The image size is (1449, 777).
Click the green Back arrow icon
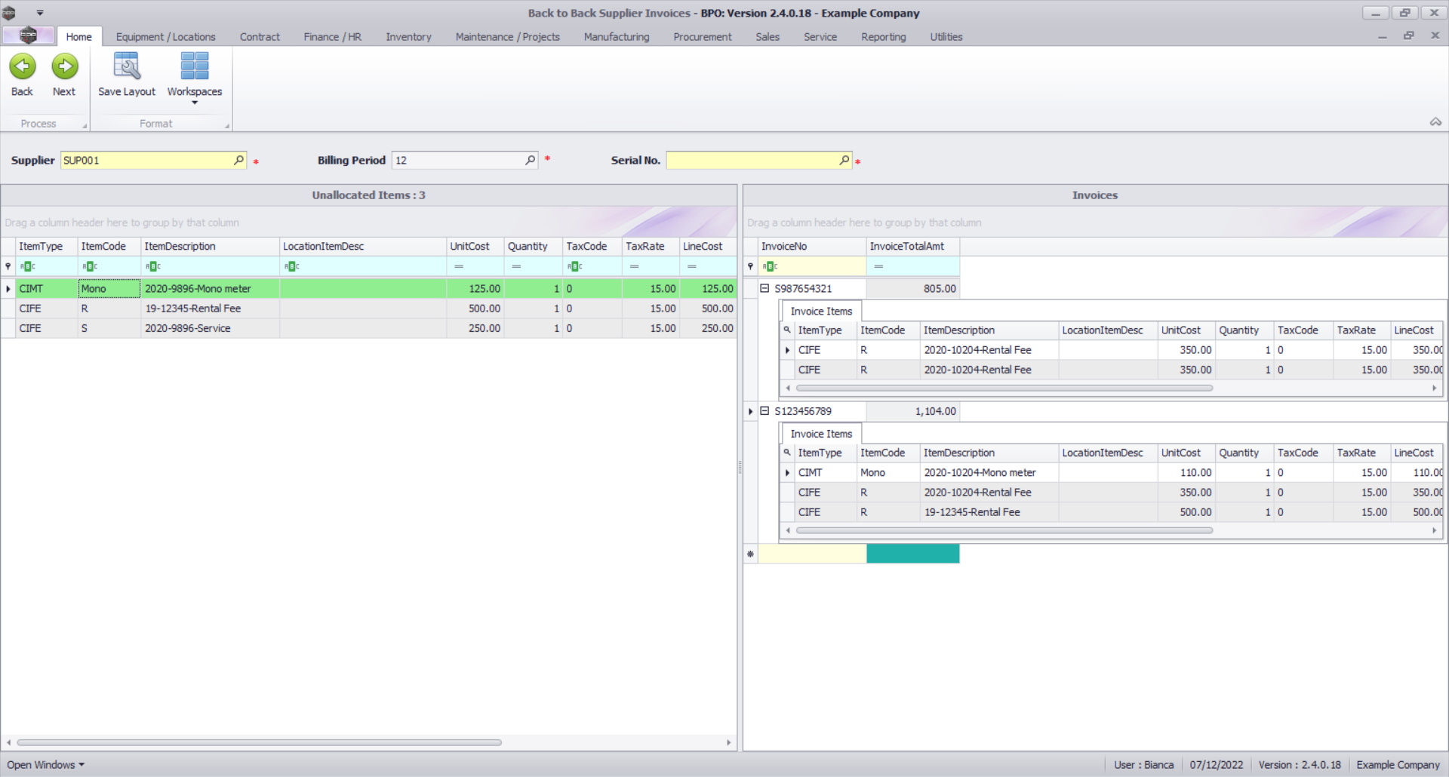(x=23, y=67)
